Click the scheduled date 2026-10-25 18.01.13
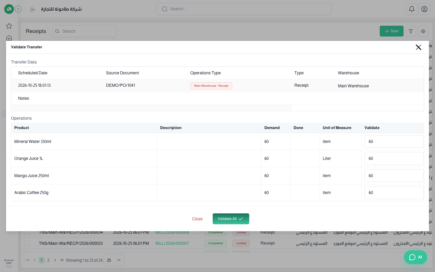The image size is (435, 272). [34, 85]
